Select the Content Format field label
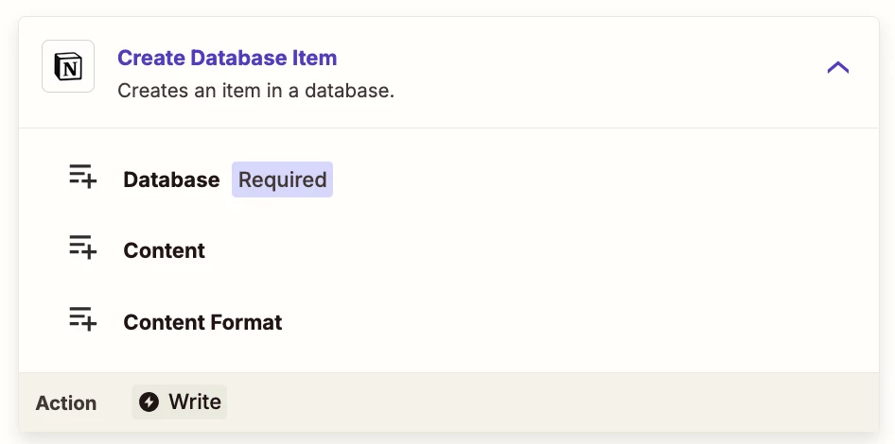This screenshot has height=444, width=895. [x=202, y=322]
